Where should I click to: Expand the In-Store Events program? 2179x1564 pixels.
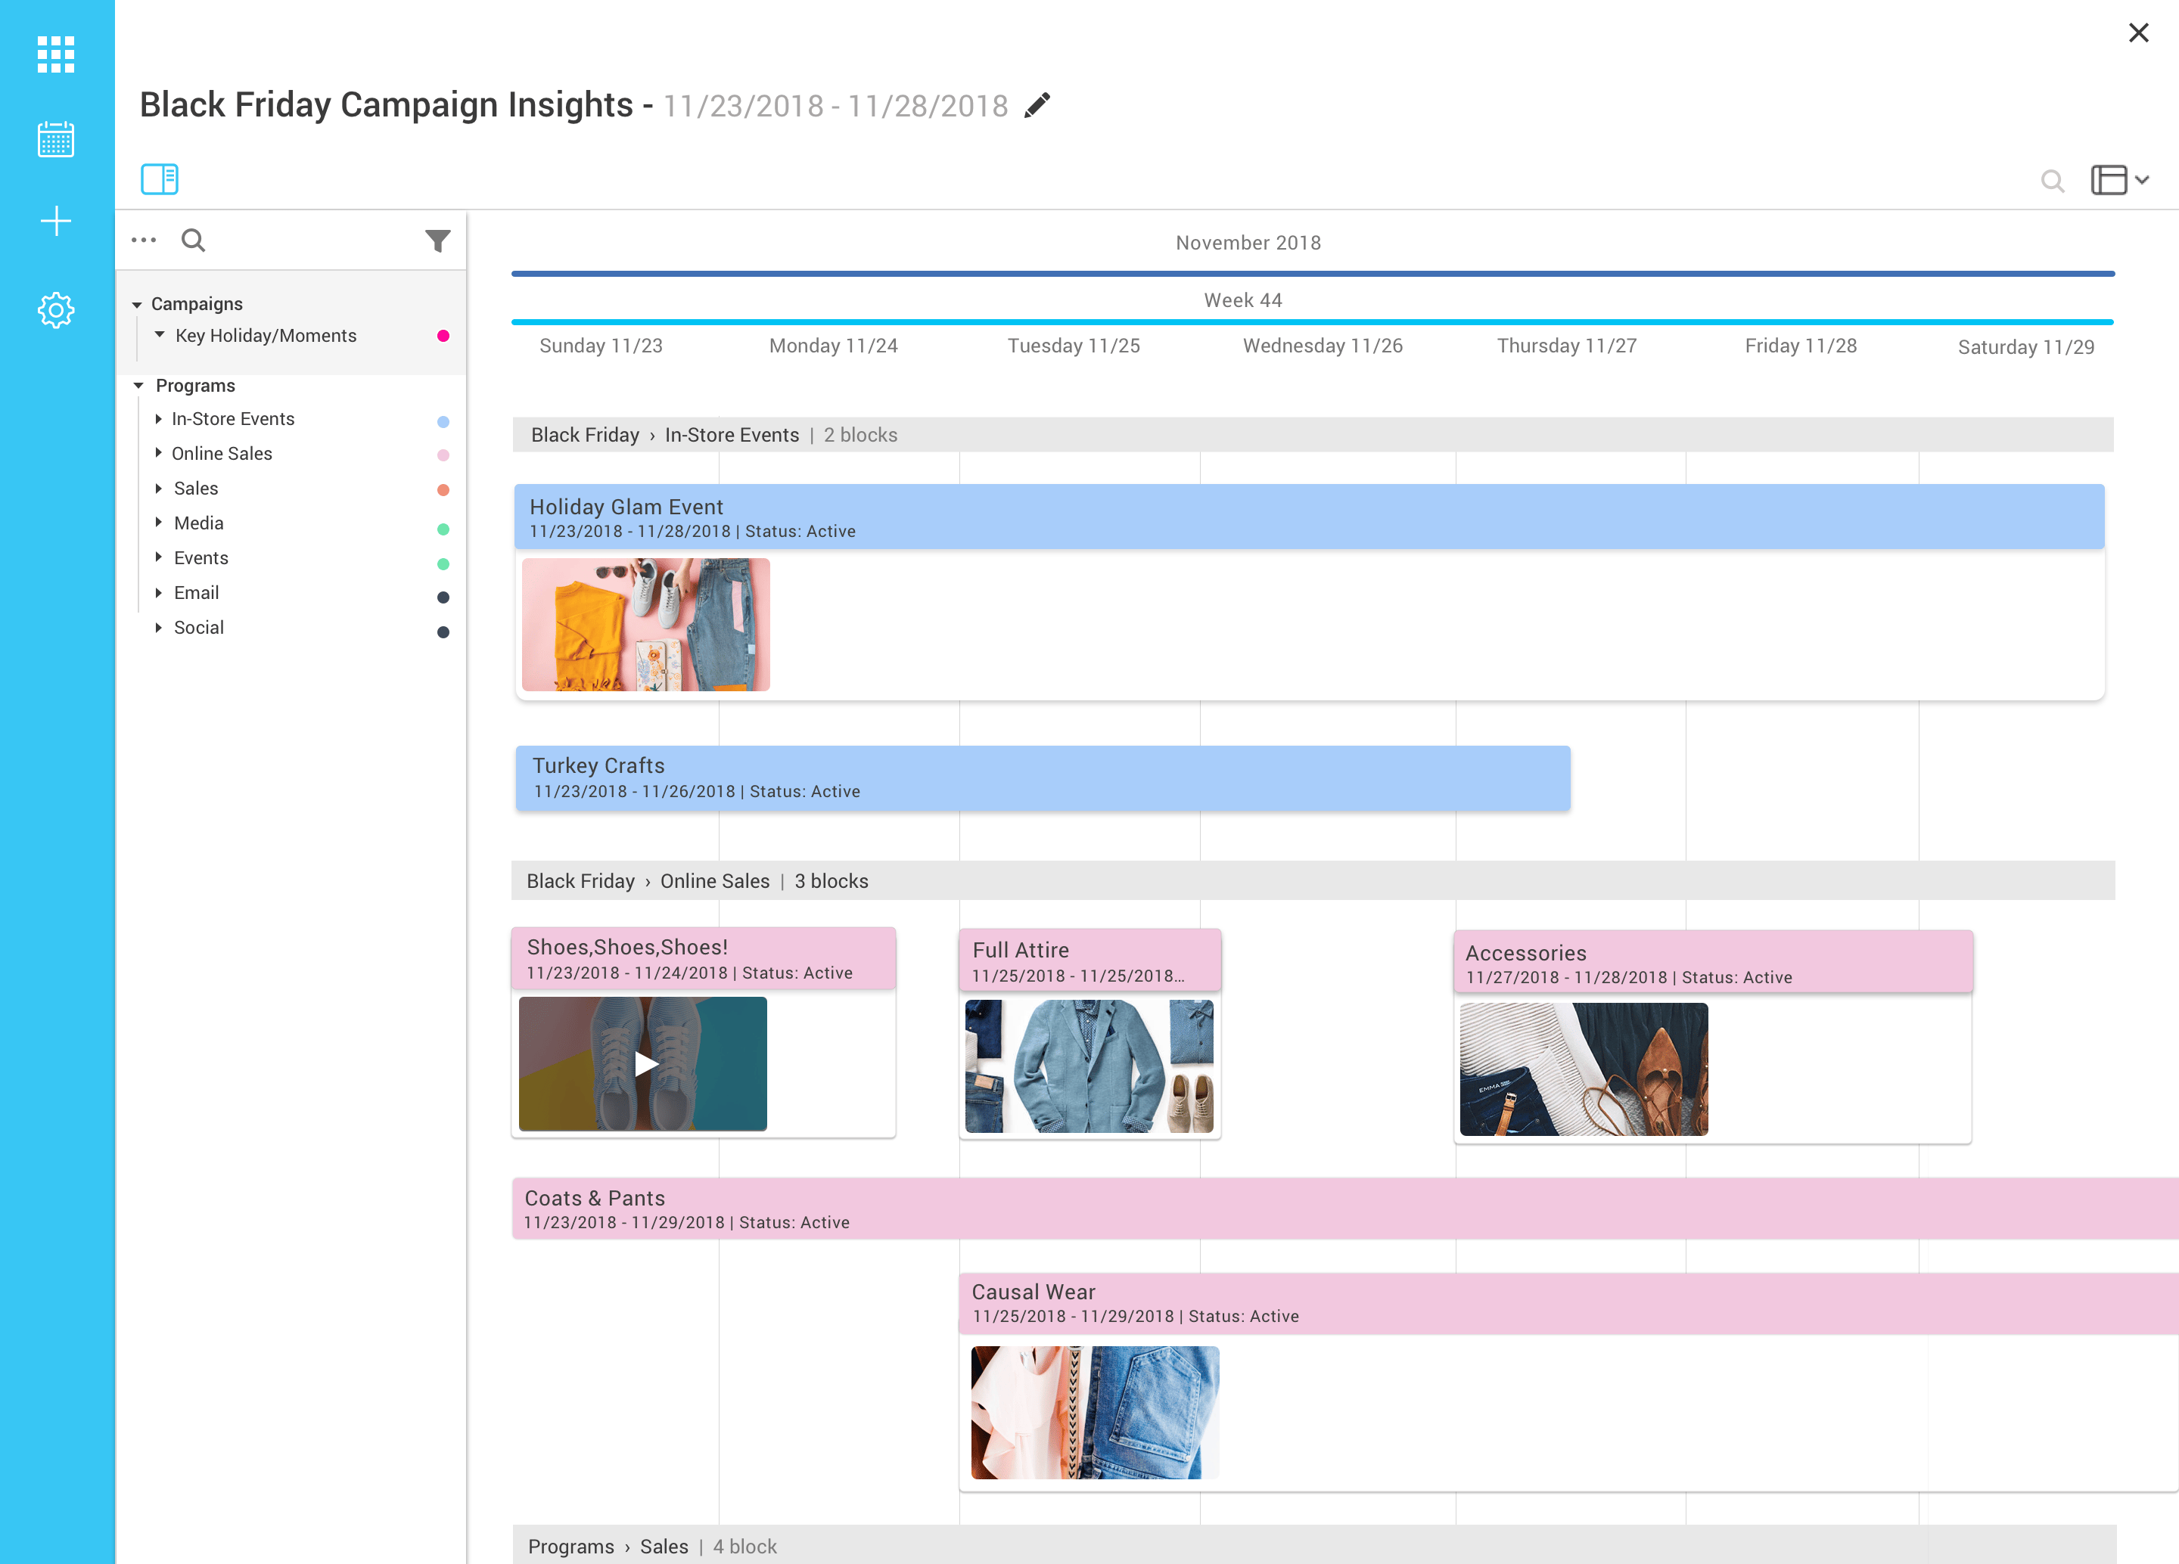[x=159, y=418]
